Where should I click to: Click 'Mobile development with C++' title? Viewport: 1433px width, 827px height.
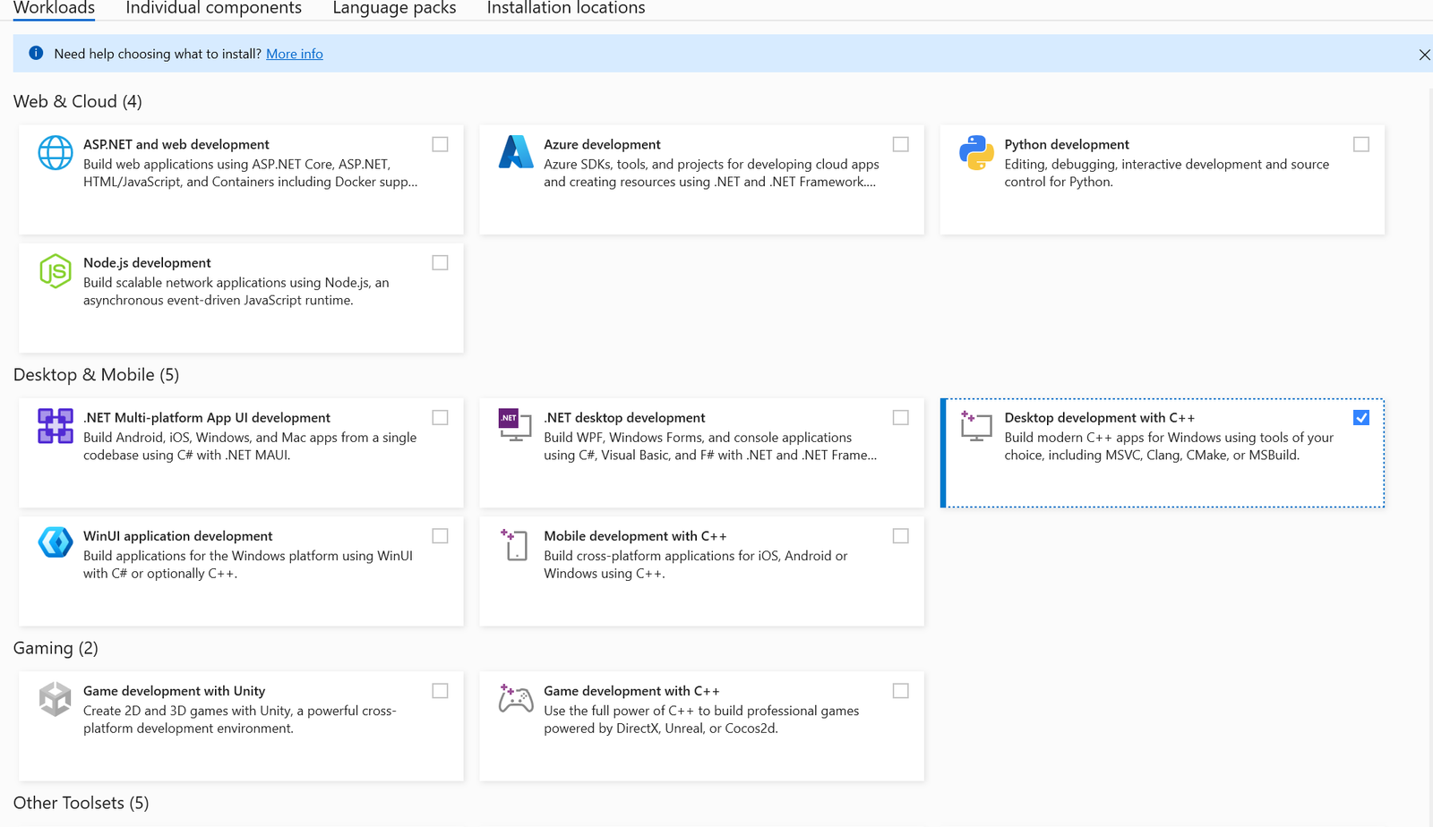point(635,535)
